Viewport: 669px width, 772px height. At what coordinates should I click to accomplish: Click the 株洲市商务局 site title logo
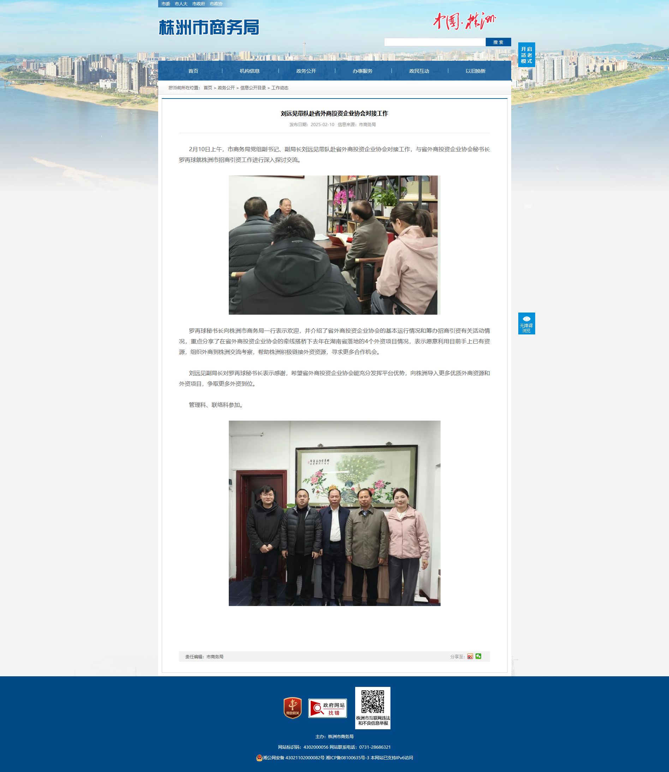209,27
